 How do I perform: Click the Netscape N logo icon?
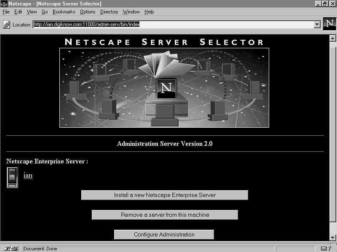point(330,24)
